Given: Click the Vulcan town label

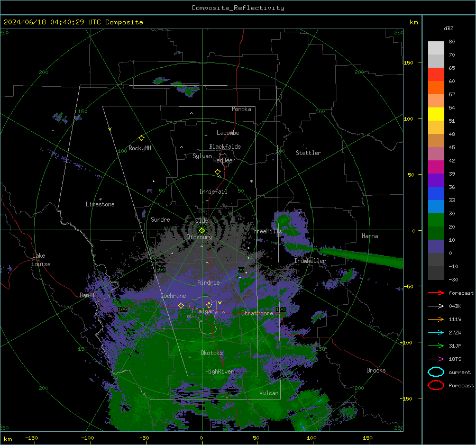Looking at the screenshot, I should tap(269, 393).
